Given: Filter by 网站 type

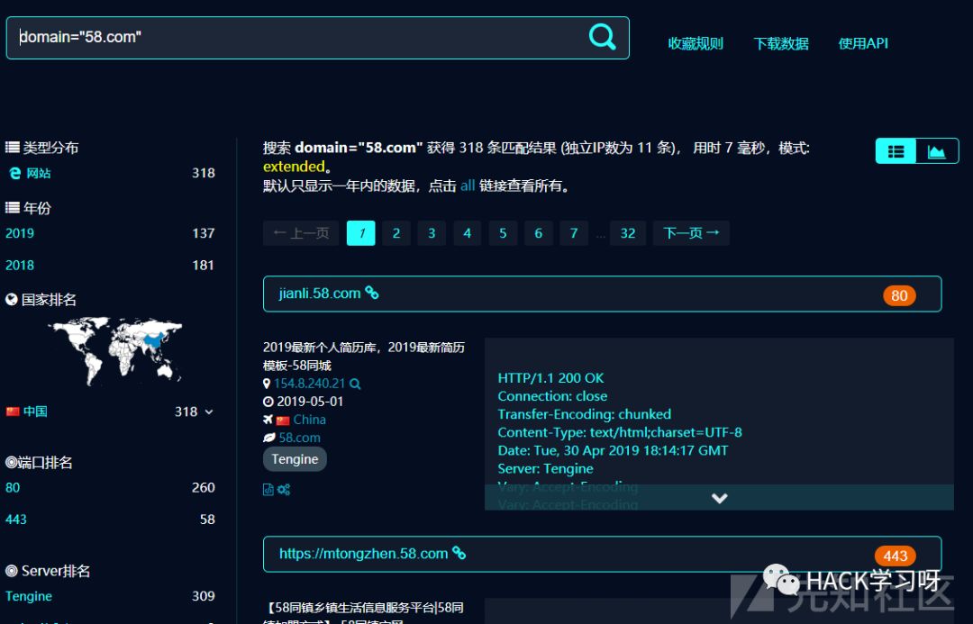Looking at the screenshot, I should tap(39, 173).
